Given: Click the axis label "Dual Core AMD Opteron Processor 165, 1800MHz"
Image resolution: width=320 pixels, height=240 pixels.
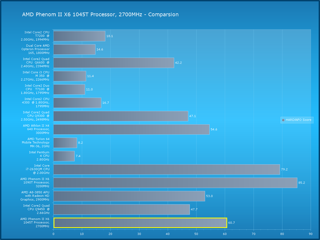Looking at the screenshot, I should pyautogui.click(x=35, y=49).
